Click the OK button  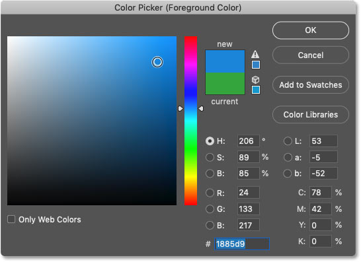point(311,30)
